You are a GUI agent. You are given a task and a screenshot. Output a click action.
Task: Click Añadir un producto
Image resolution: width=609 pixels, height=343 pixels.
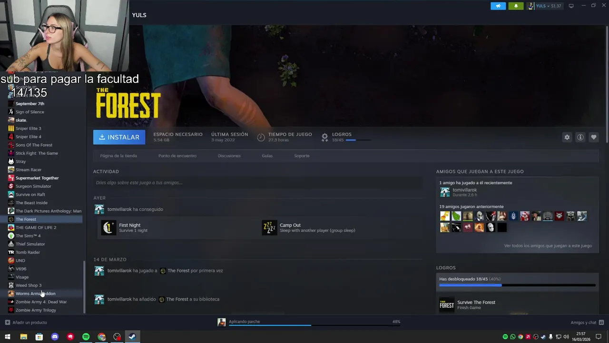coord(26,323)
